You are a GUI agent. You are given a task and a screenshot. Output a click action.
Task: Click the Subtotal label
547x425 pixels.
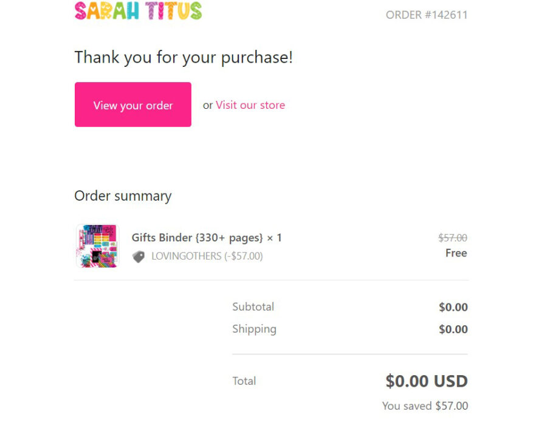(253, 307)
